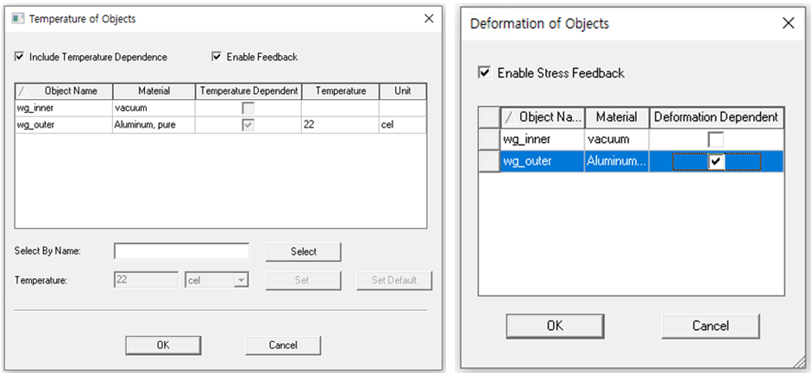
Task: Select the wg_outer row in temperature table
Action: pyautogui.click(x=60, y=125)
